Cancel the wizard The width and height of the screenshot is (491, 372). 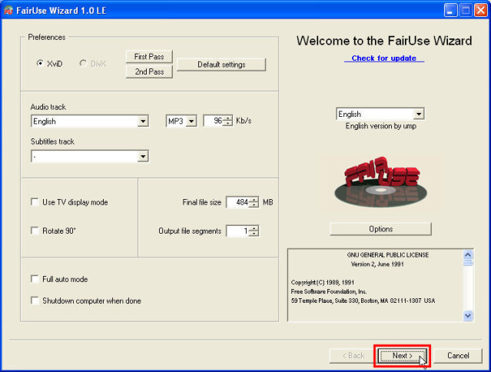tap(458, 356)
